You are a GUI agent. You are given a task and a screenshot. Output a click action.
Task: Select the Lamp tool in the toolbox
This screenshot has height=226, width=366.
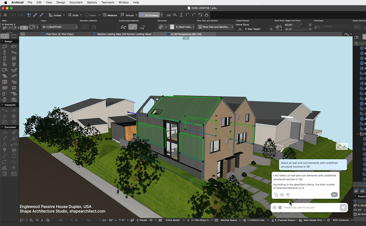pos(14,64)
